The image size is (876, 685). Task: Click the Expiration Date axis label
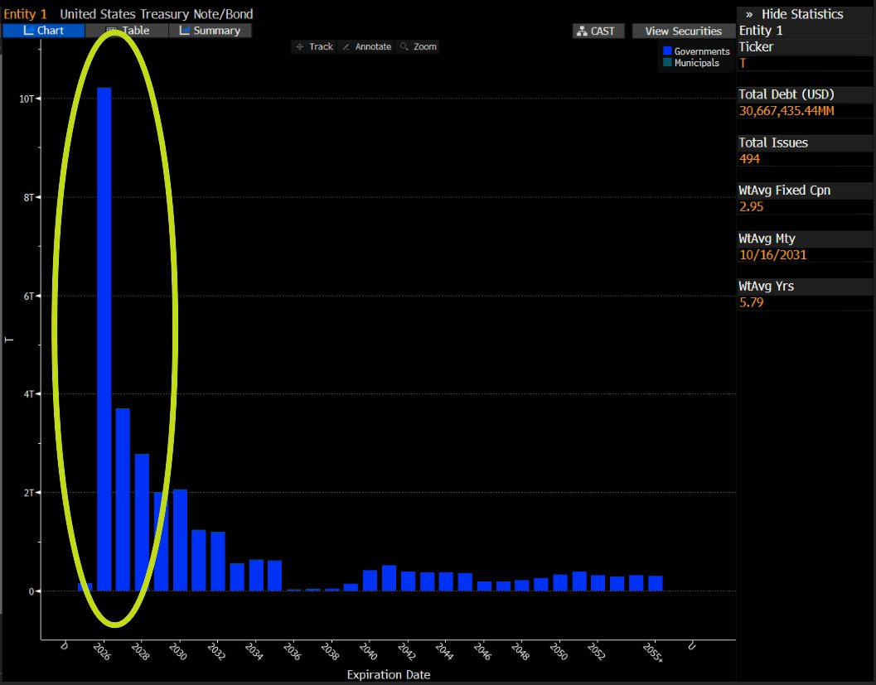pos(388,675)
